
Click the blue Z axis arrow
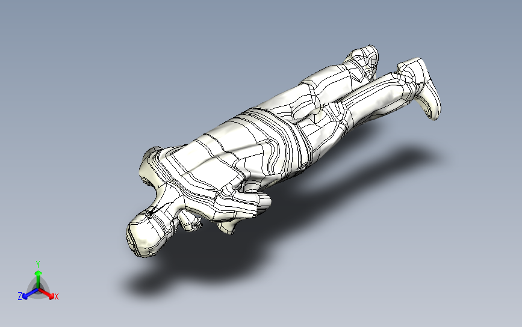30,293
